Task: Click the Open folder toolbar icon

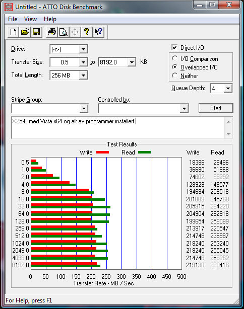Action: tap(25, 32)
